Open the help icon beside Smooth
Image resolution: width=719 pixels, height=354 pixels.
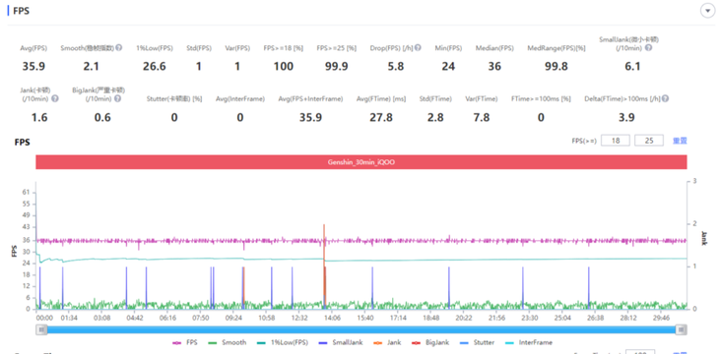coord(119,47)
